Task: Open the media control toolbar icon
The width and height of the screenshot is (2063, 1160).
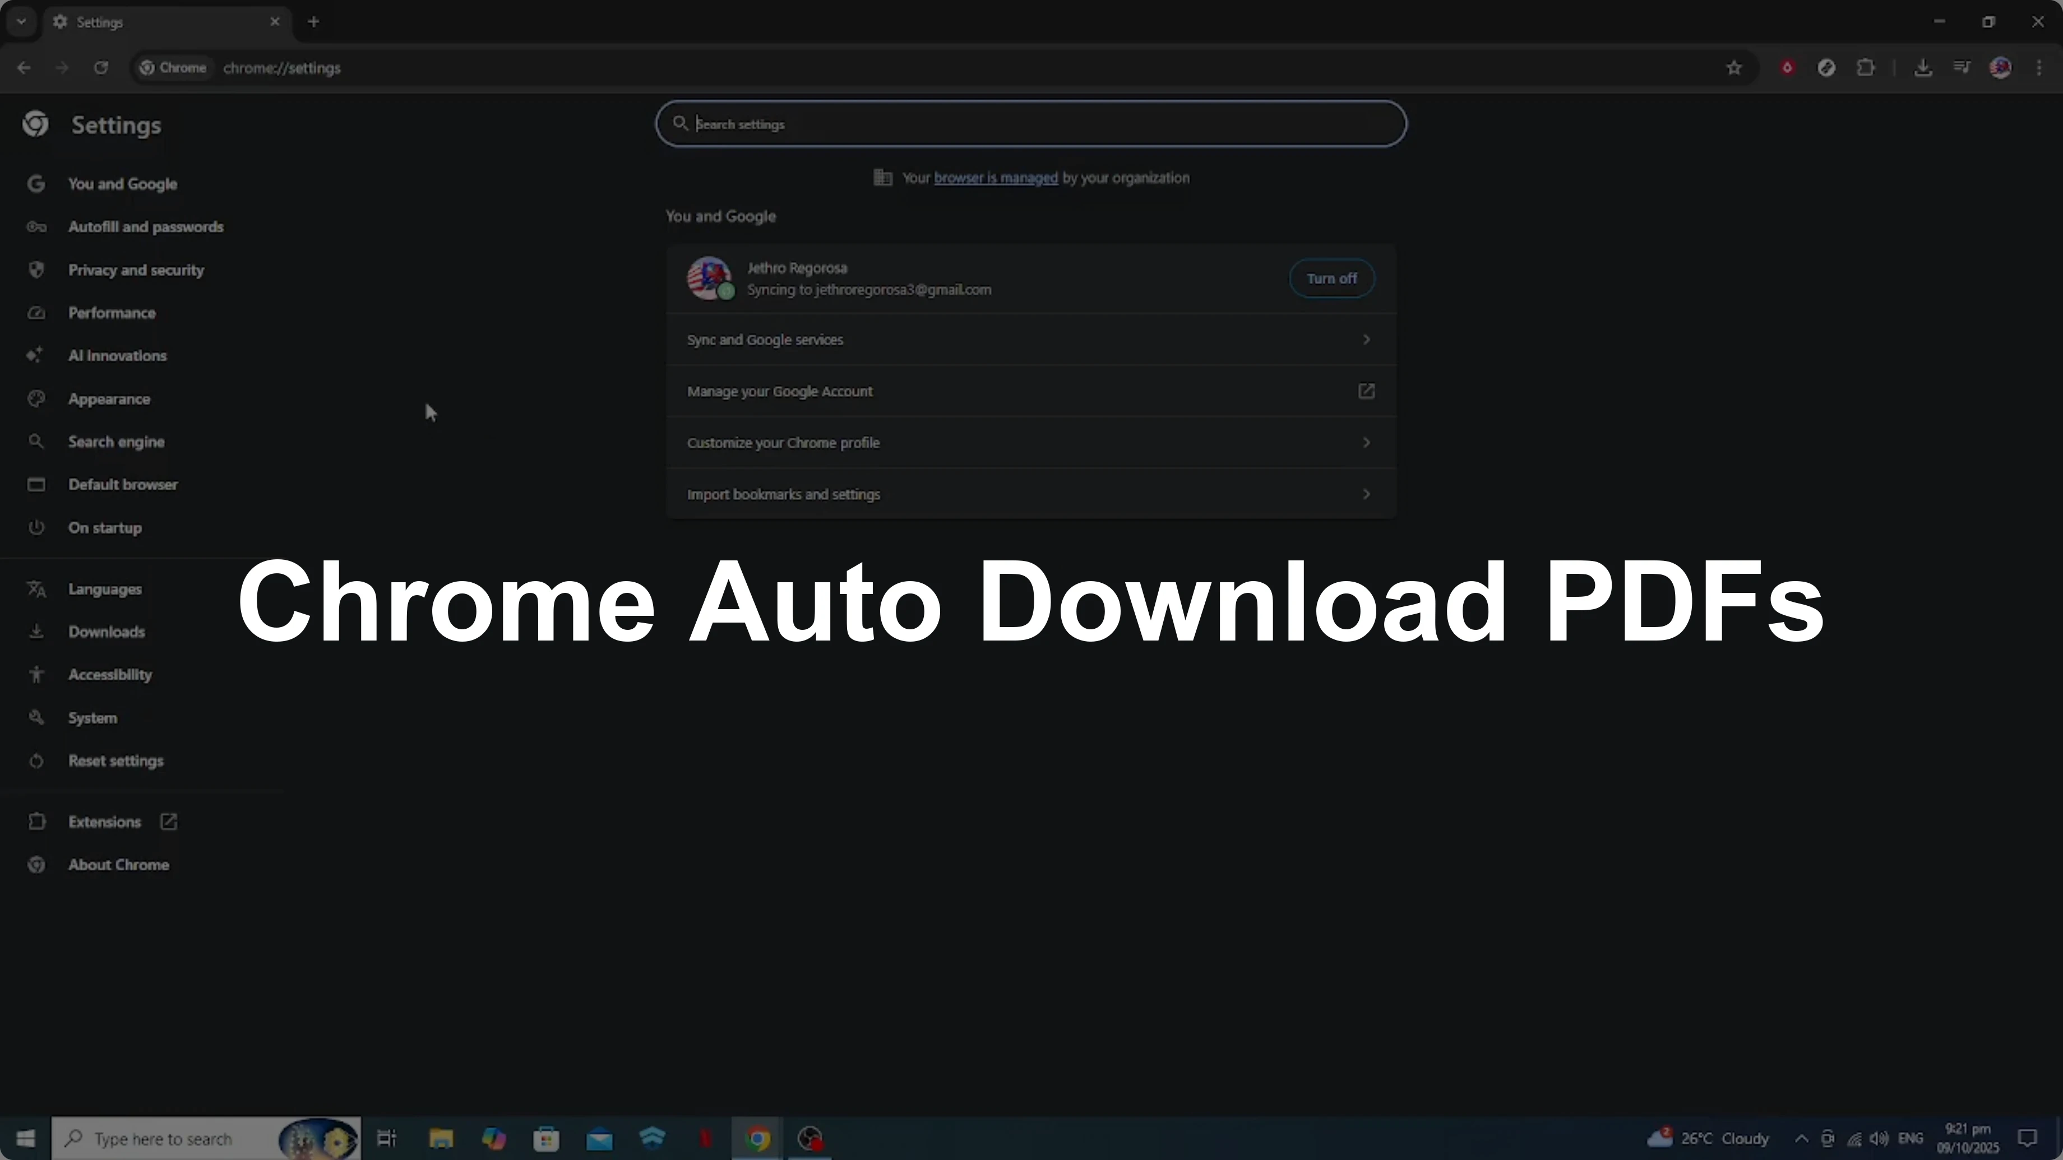Action: coord(1962,68)
